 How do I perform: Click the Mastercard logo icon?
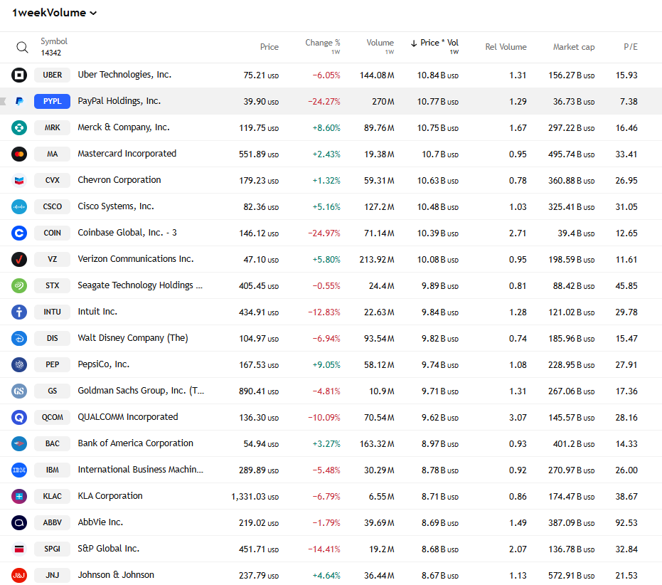click(x=19, y=154)
